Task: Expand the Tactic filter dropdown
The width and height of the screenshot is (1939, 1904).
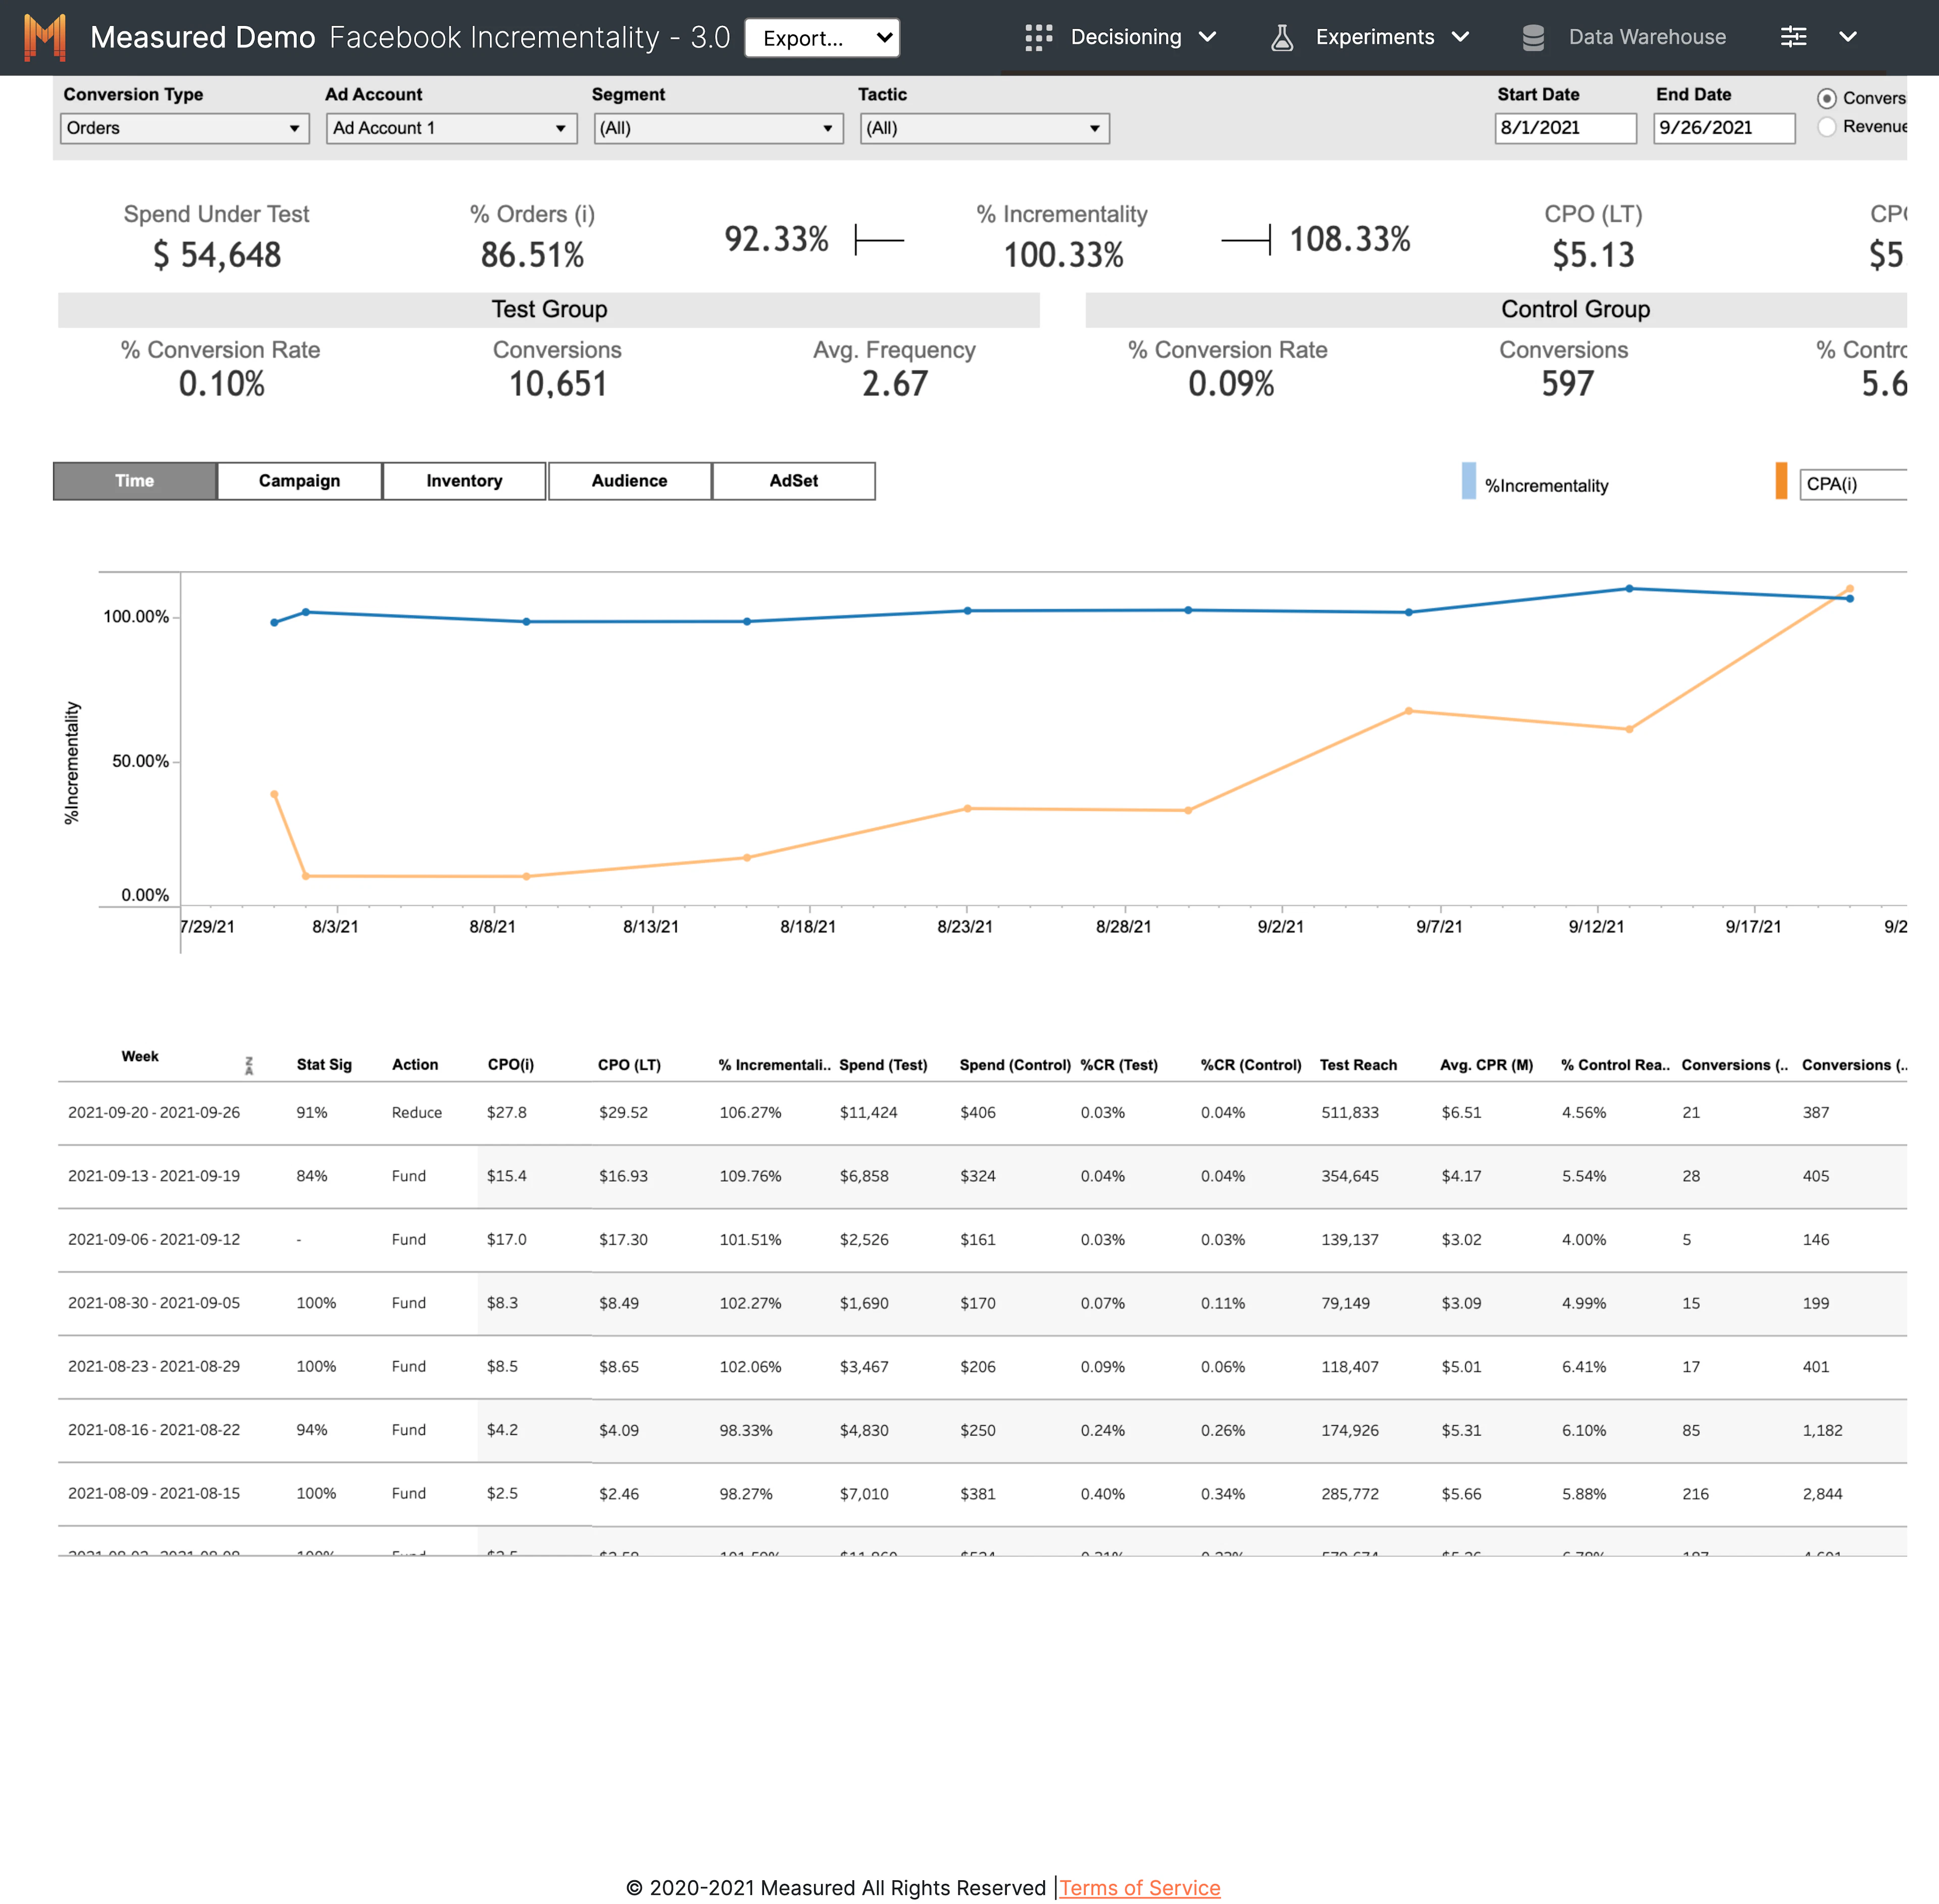Action: point(984,128)
